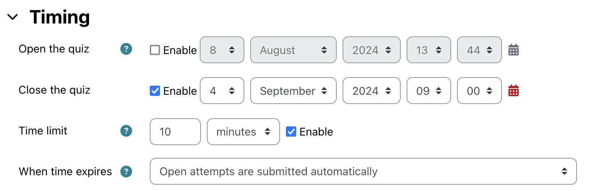602x191 pixels.
Task: Open calendar picker for Close the quiz
Action: coord(513,90)
